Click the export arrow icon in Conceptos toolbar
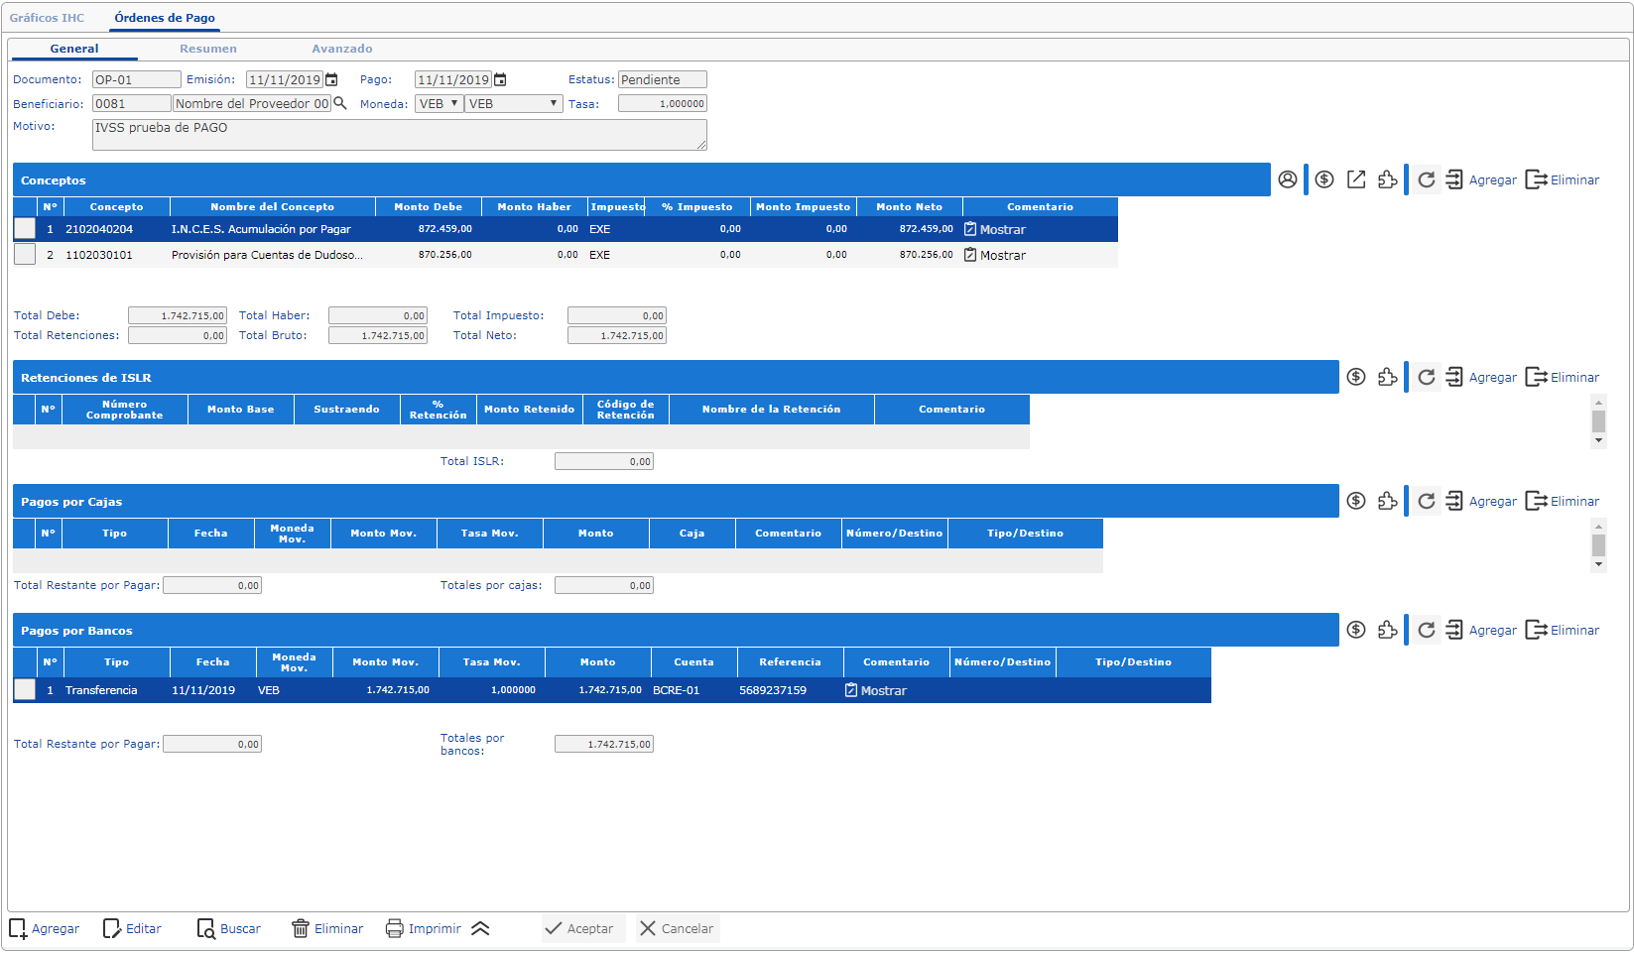Screen dimensions: 1634x953 tap(1356, 179)
